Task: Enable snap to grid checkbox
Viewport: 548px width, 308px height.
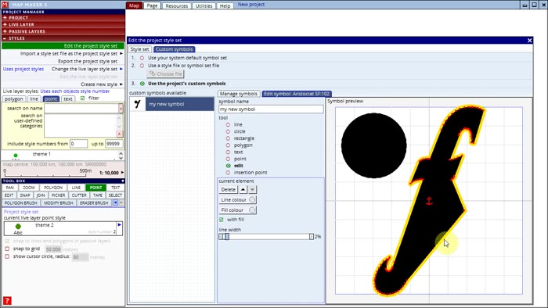Action: 7,249
